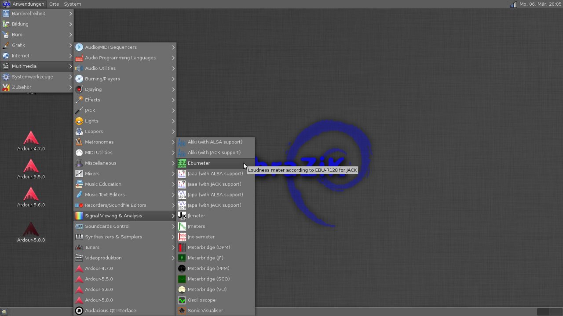Open the MIDI Utilities submenu
This screenshot has width=563, height=316.
tap(125, 153)
